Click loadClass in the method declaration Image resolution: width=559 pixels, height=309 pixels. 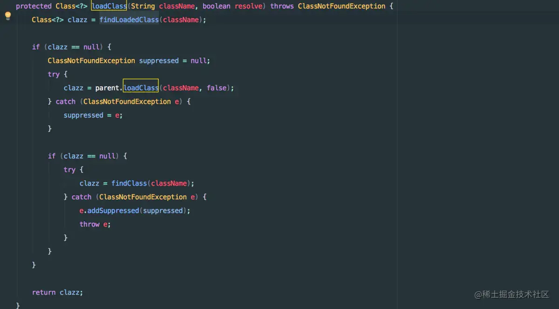(109, 6)
